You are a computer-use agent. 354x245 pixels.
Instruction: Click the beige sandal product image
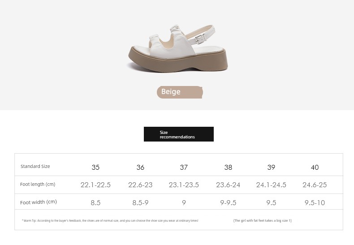177,48
